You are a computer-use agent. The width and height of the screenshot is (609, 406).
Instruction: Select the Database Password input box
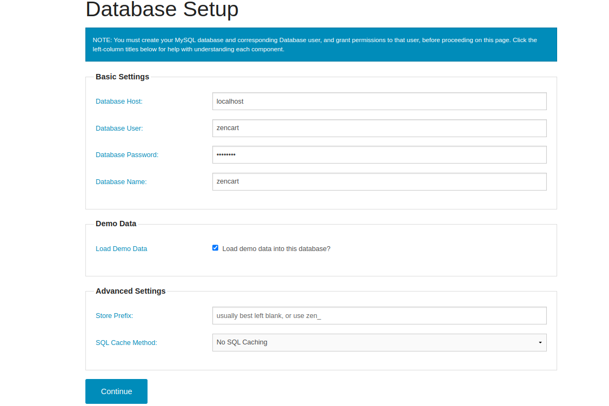[379, 154]
